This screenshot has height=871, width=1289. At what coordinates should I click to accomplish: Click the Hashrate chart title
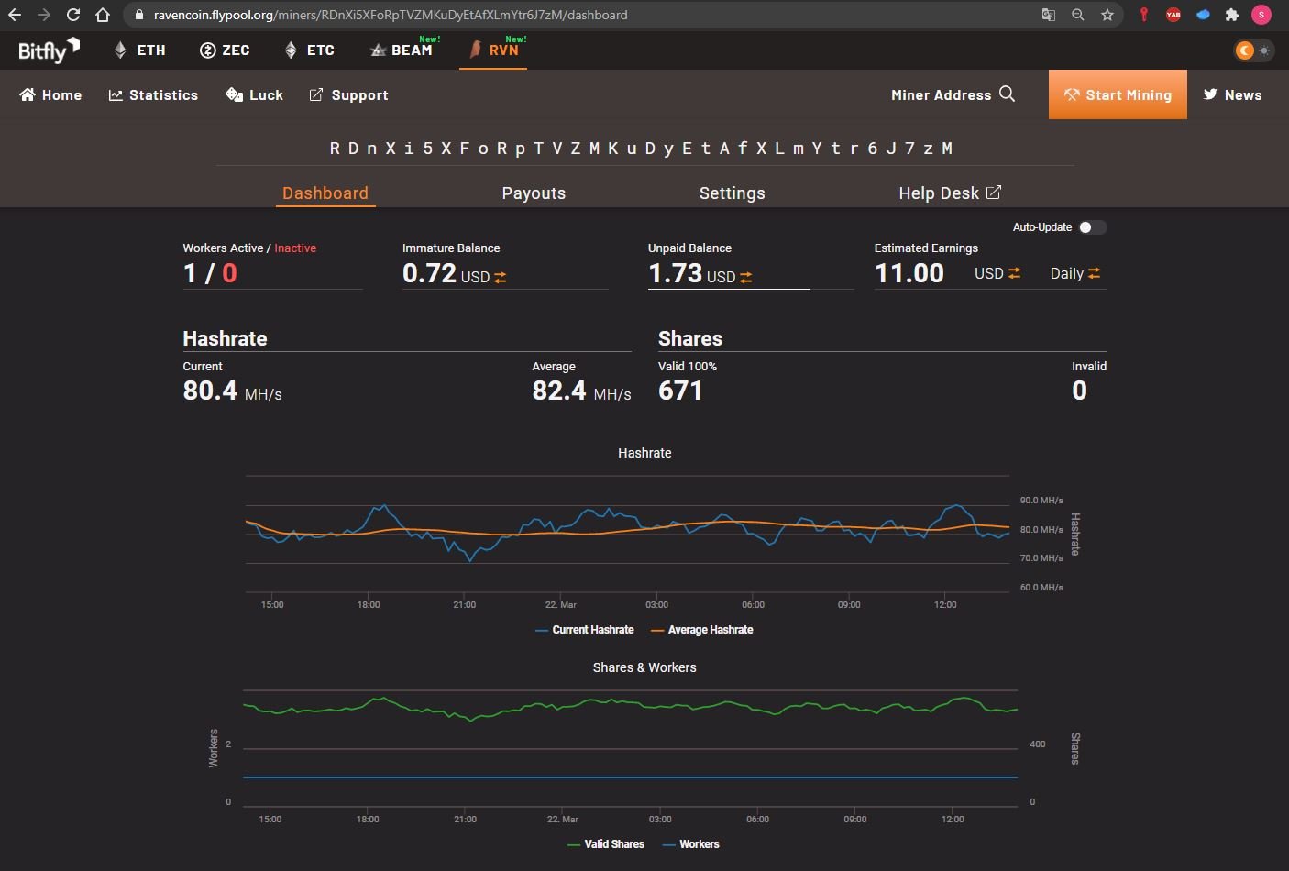point(644,453)
